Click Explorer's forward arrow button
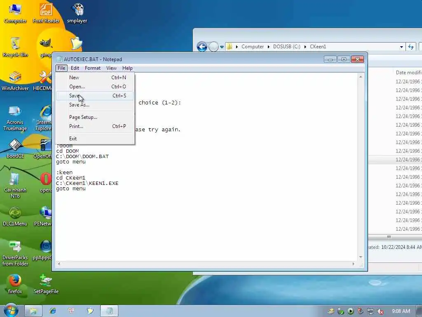The image size is (422, 317). pyautogui.click(x=213, y=47)
